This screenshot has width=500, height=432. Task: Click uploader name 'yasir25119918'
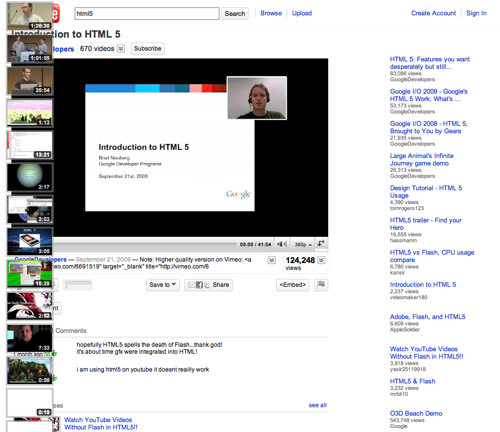[x=407, y=369]
